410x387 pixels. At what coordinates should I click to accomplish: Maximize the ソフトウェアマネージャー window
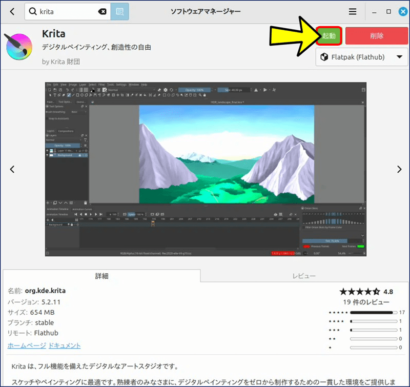(388, 11)
